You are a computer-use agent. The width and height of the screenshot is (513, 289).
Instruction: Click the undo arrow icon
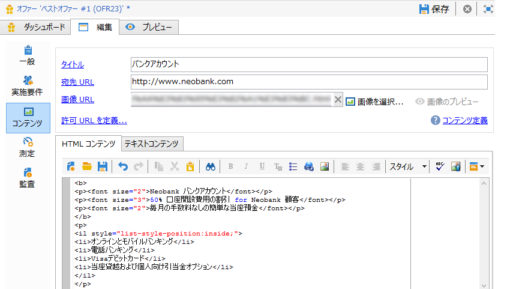click(x=123, y=166)
